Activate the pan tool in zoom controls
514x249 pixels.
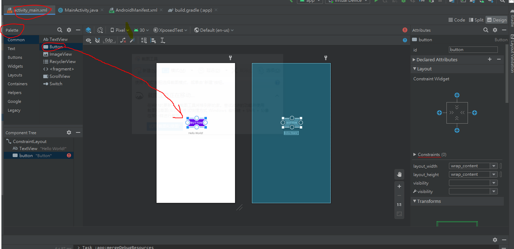399,174
